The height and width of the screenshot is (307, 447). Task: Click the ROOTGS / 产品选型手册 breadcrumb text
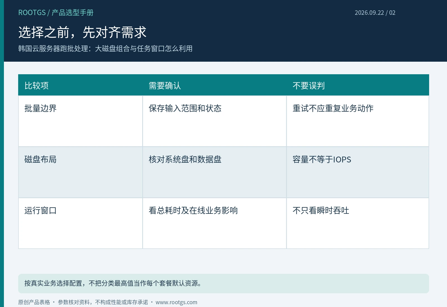pos(56,13)
